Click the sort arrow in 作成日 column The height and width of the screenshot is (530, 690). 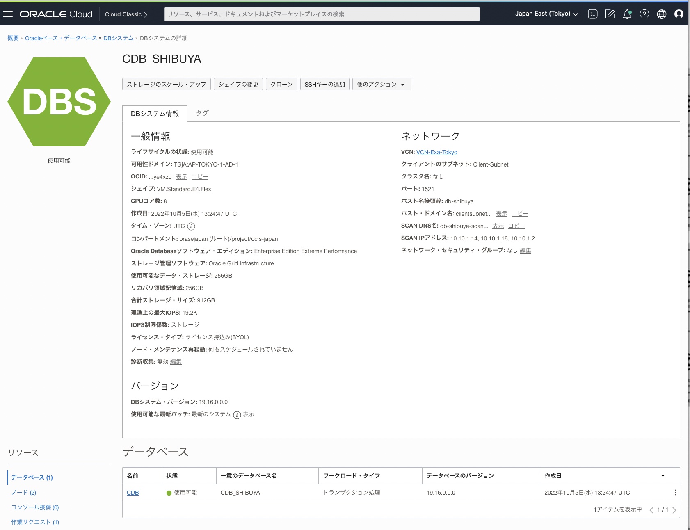pyautogui.click(x=663, y=476)
